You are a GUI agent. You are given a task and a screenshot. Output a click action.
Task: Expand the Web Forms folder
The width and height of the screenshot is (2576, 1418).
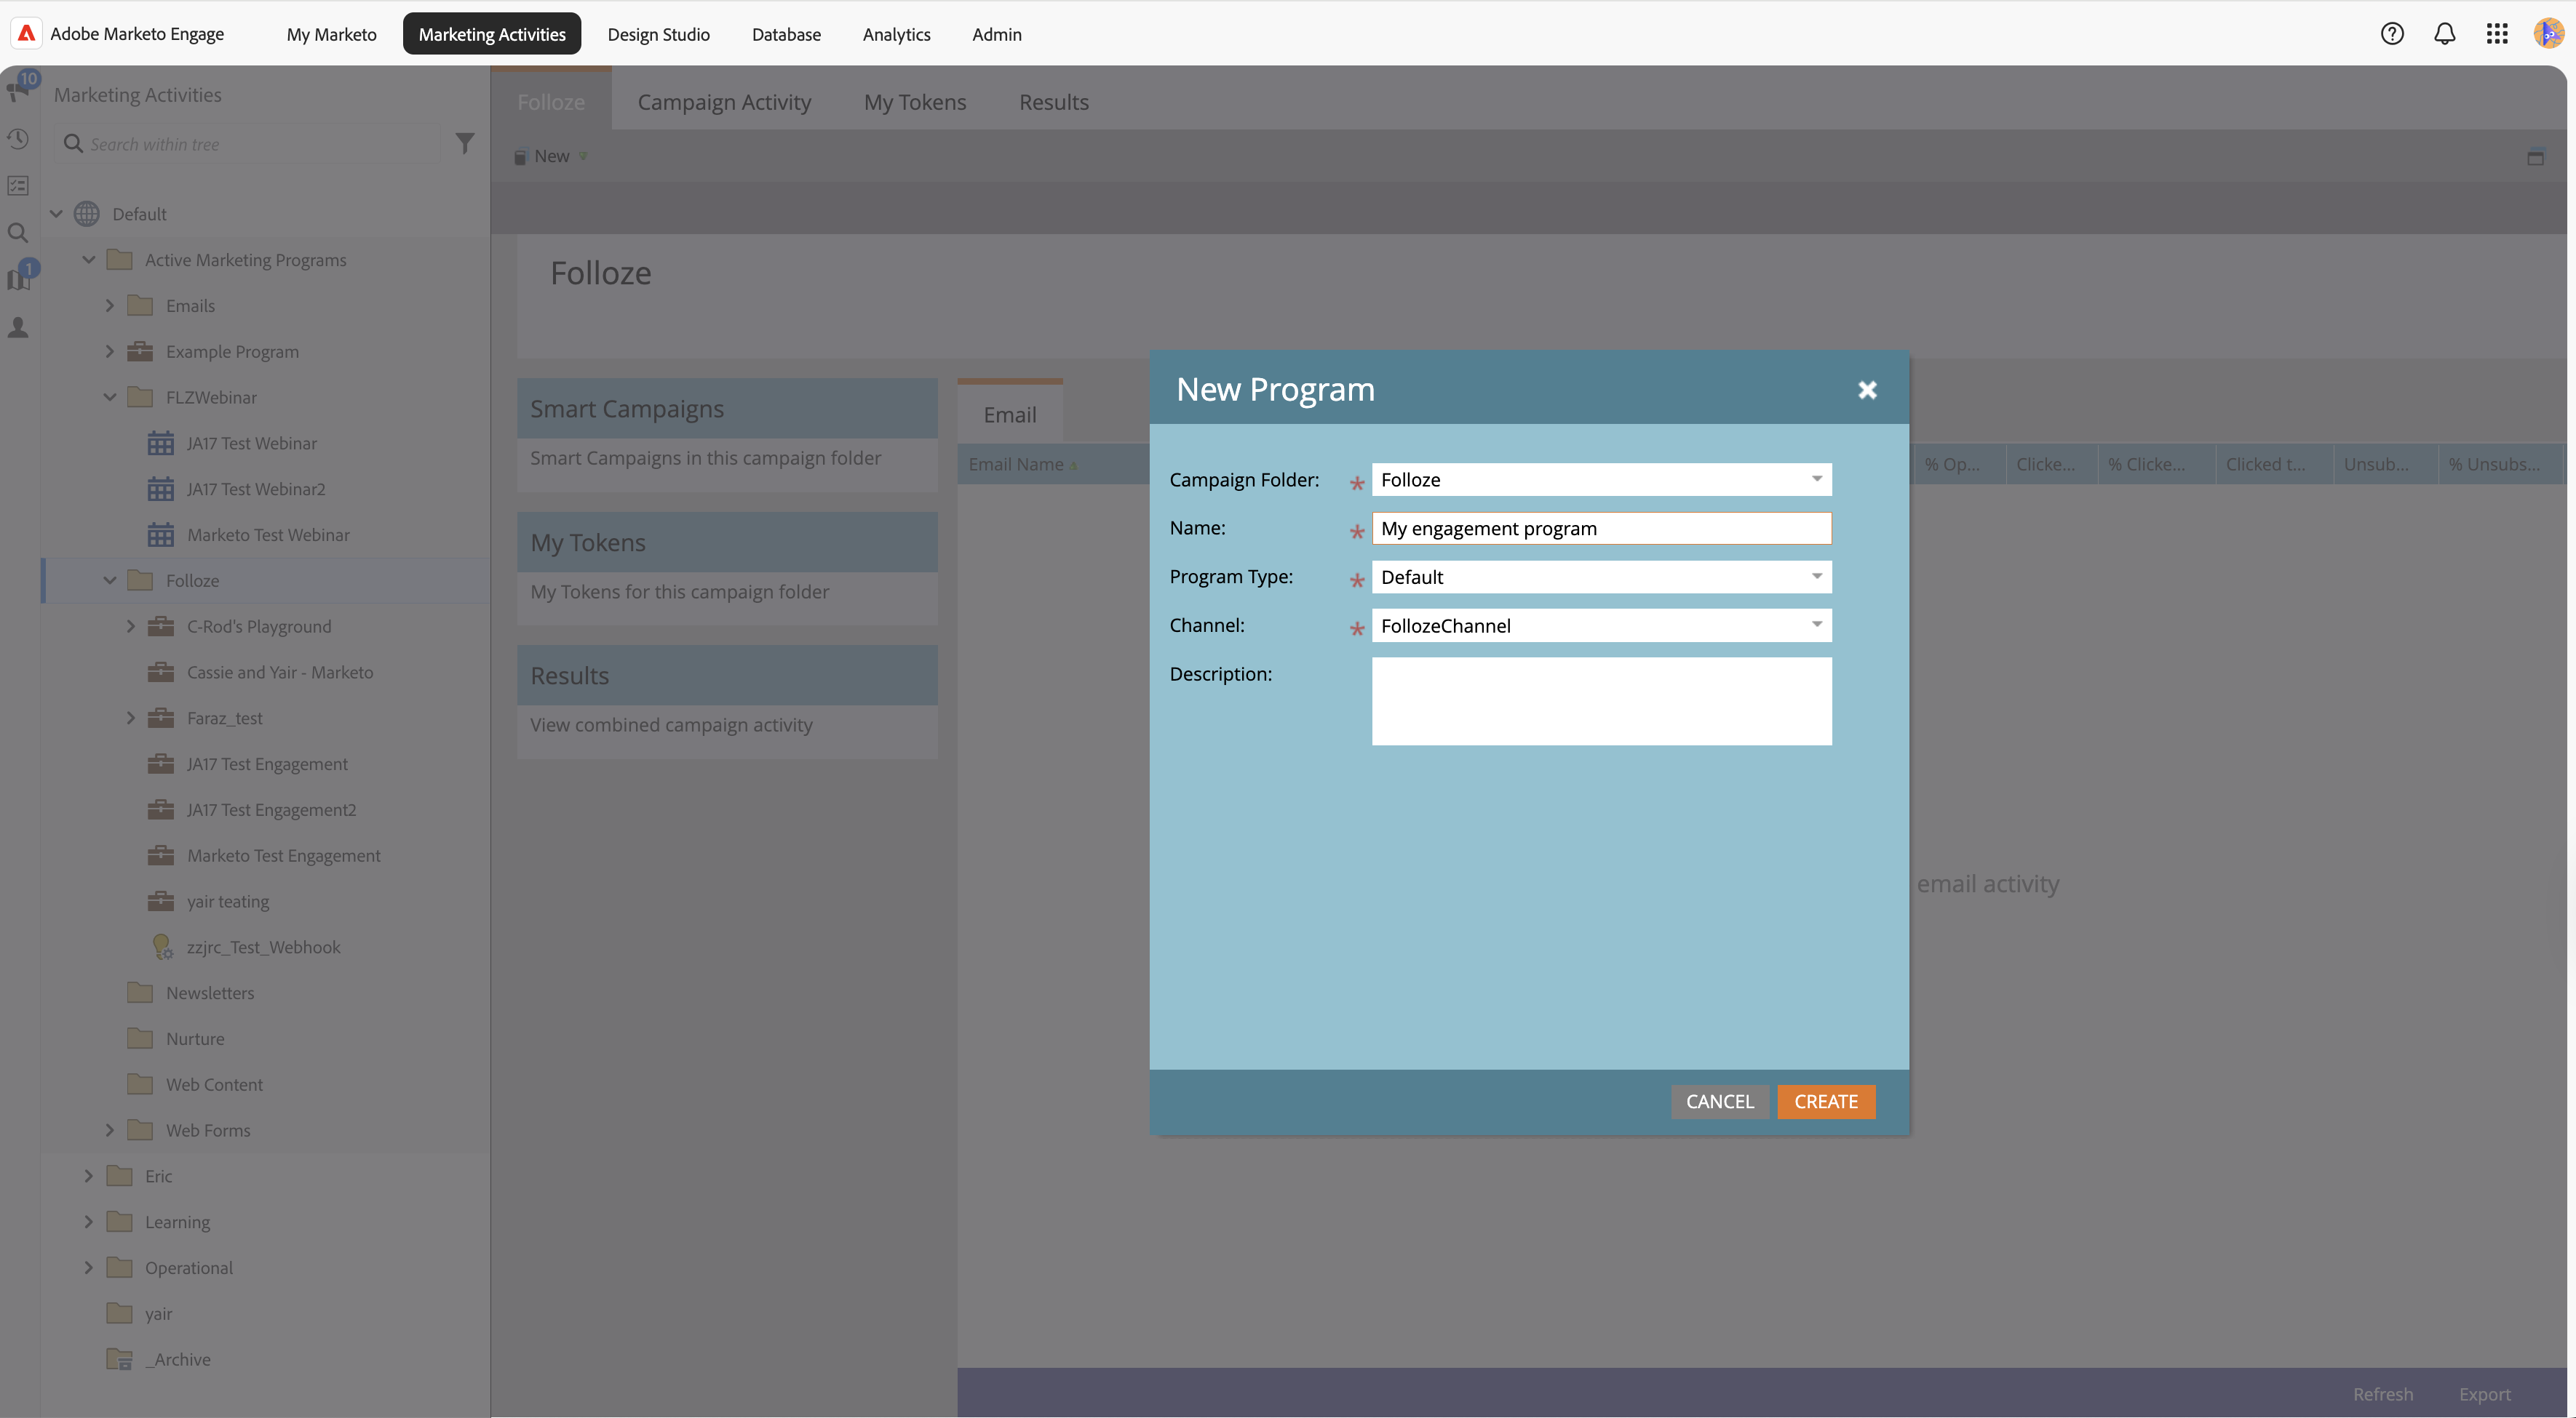[x=110, y=1130]
